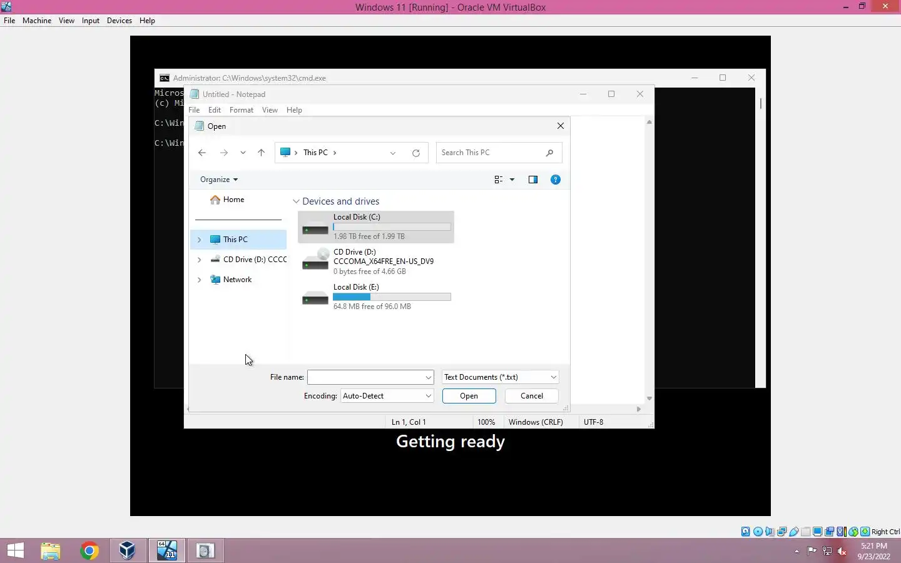Image resolution: width=901 pixels, height=563 pixels.
Task: Open the file type filter dropdown
Action: pos(554,377)
